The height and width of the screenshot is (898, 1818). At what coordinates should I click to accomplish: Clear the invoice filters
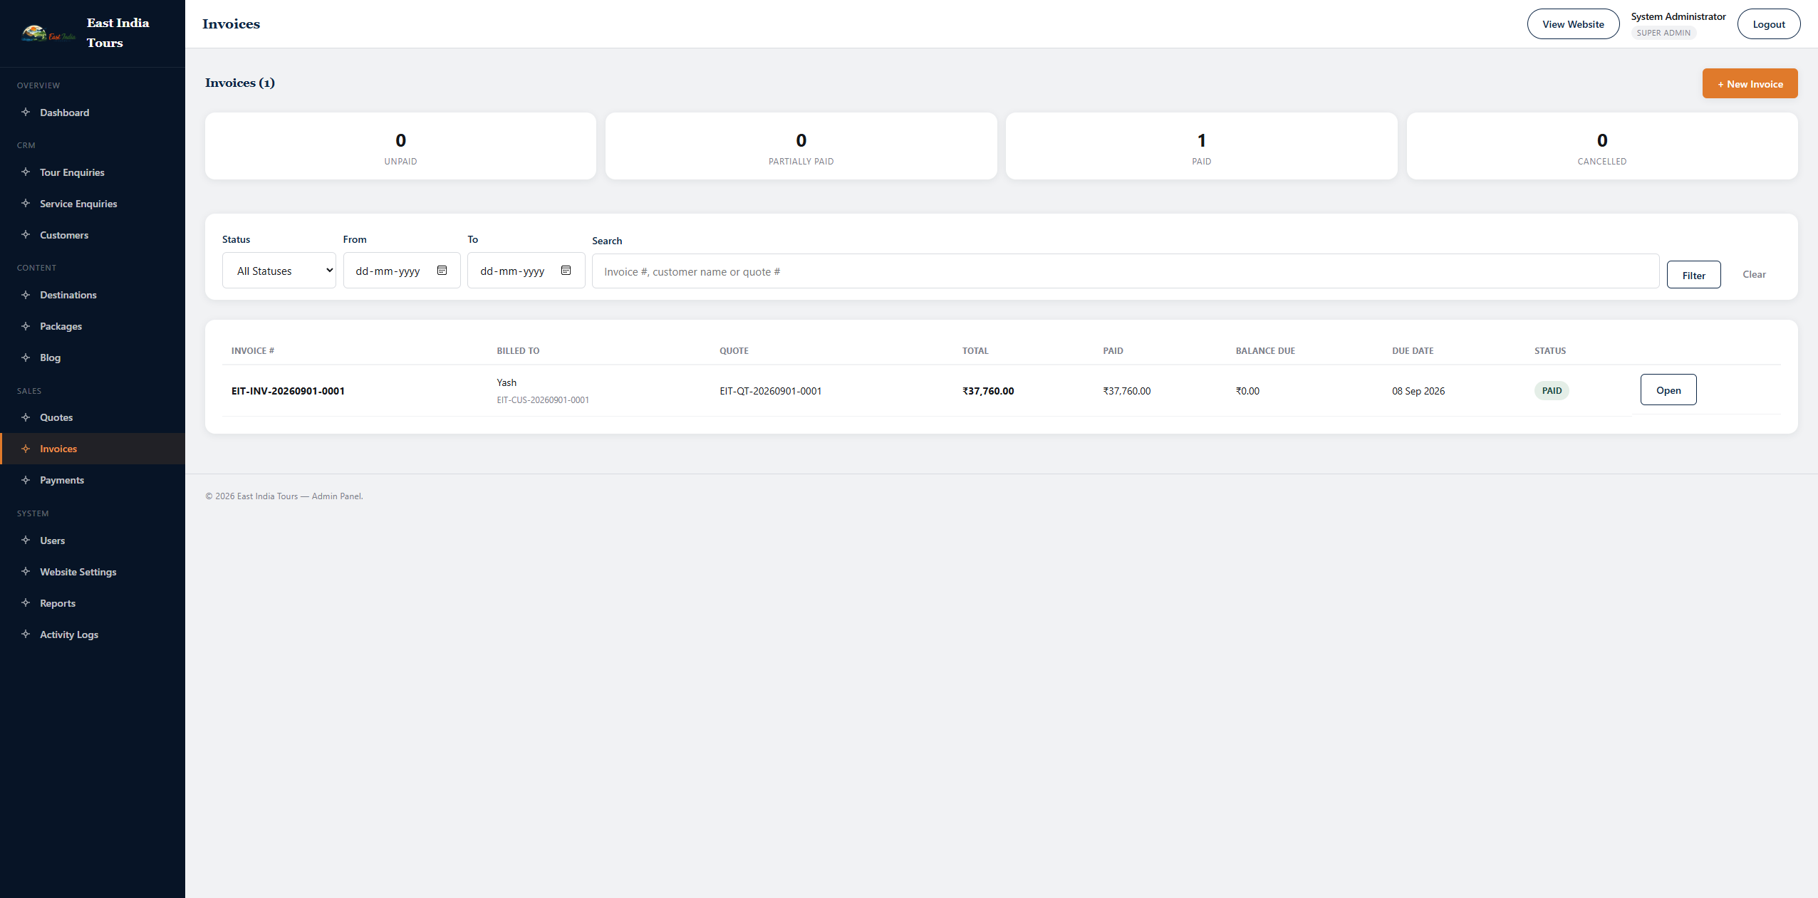1754,274
